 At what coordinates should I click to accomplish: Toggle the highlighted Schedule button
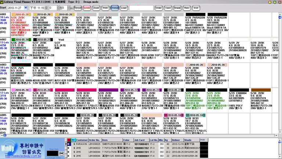(115, 8)
